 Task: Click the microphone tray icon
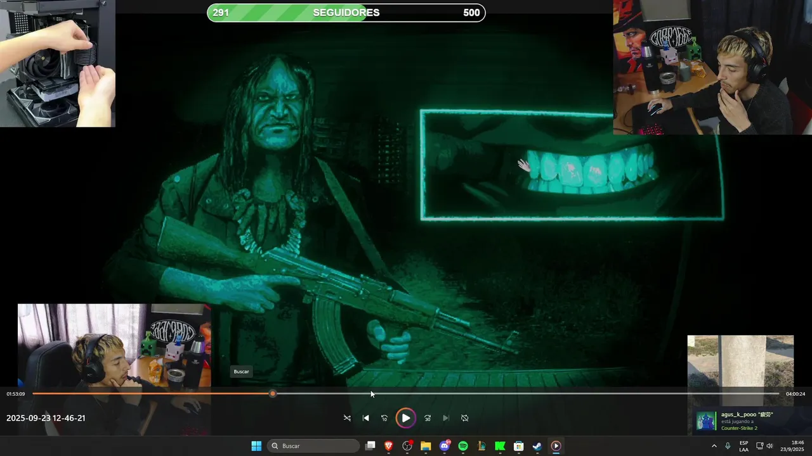(x=728, y=446)
